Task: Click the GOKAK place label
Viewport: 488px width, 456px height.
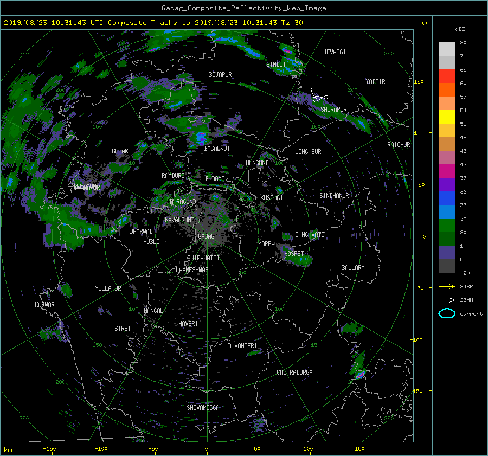Action: [120, 151]
